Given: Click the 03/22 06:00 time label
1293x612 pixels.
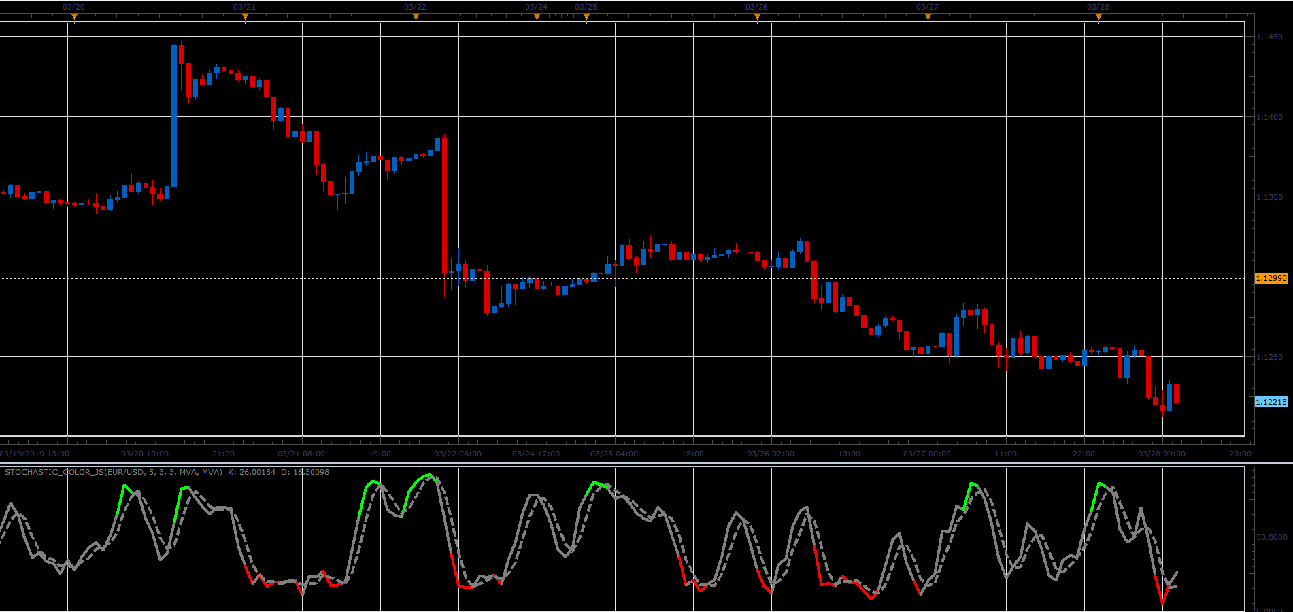Looking at the screenshot, I should click(x=458, y=454).
